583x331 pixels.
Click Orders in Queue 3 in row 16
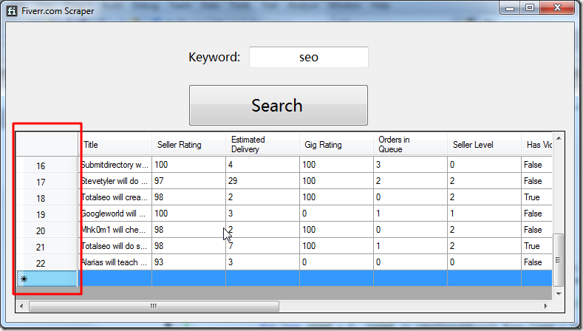point(410,165)
